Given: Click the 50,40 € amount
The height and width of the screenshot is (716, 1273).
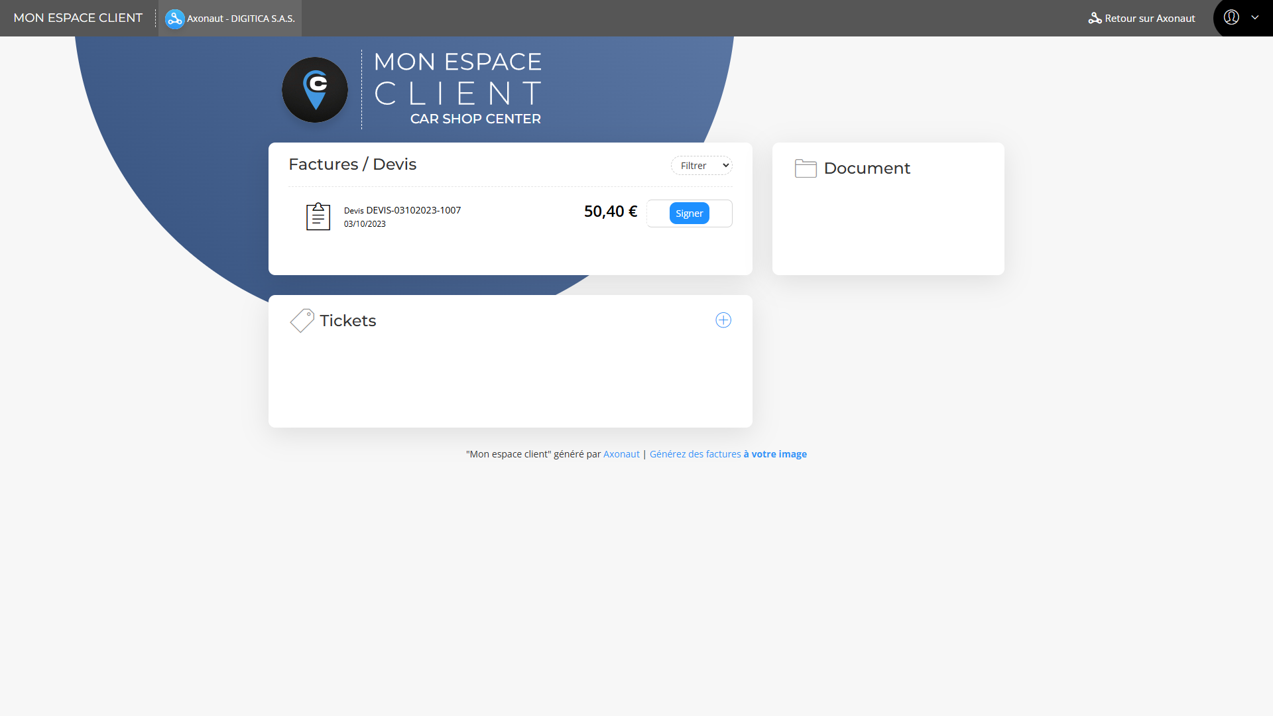Looking at the screenshot, I should coord(610,211).
